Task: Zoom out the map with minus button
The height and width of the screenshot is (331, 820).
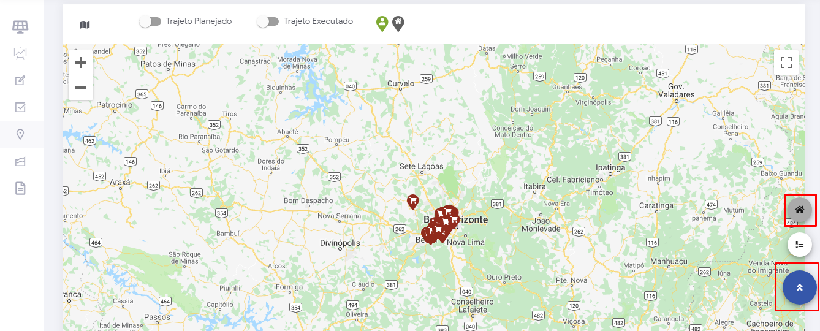Action: tap(81, 88)
